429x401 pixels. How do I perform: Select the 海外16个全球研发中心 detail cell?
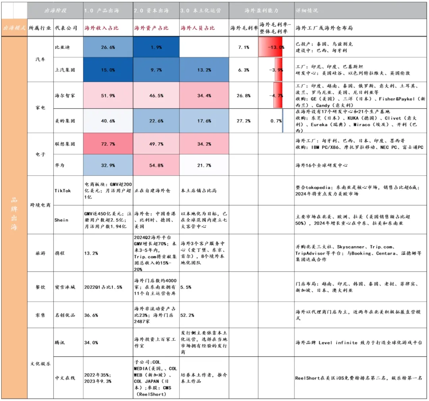click(x=360, y=165)
